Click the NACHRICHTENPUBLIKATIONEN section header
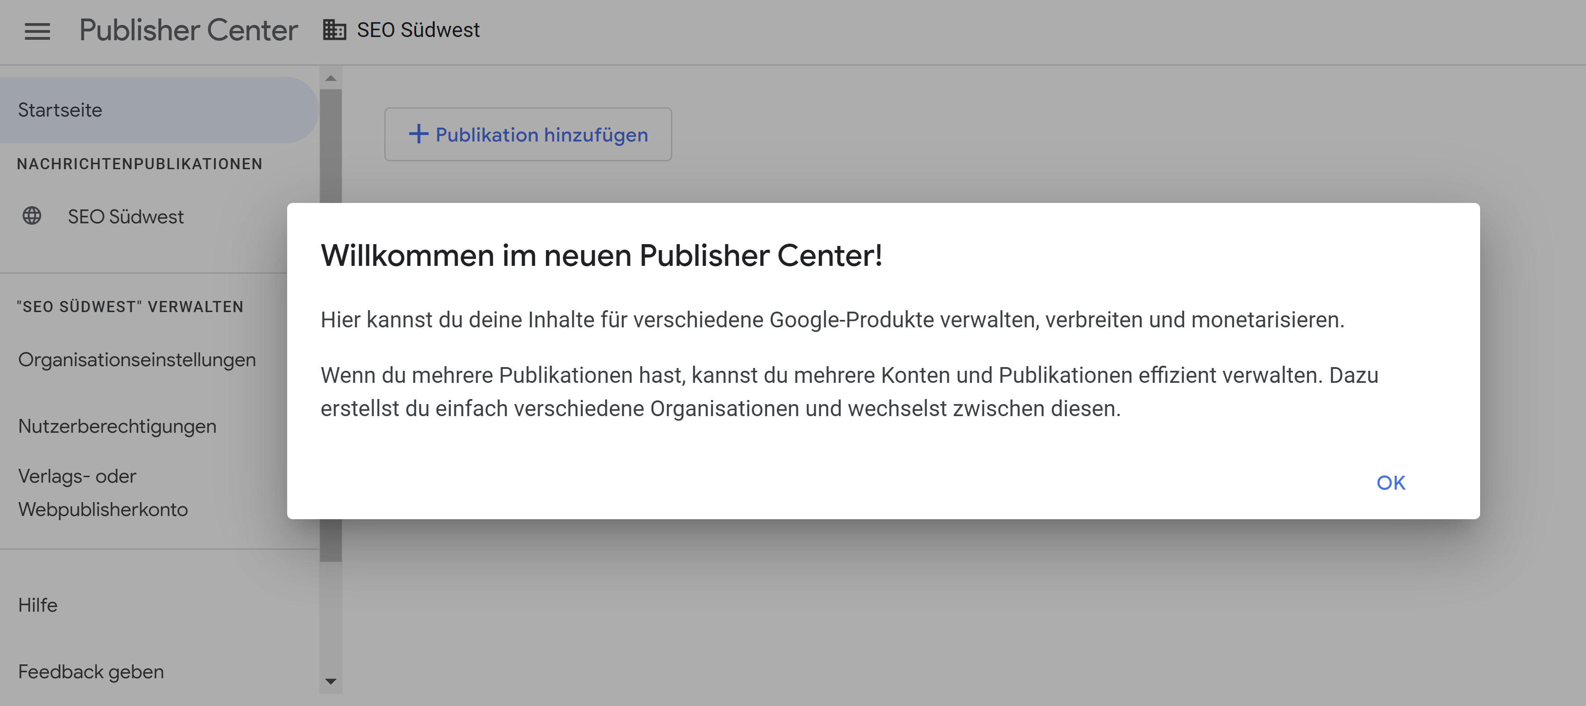The width and height of the screenshot is (1586, 706). pyautogui.click(x=139, y=164)
